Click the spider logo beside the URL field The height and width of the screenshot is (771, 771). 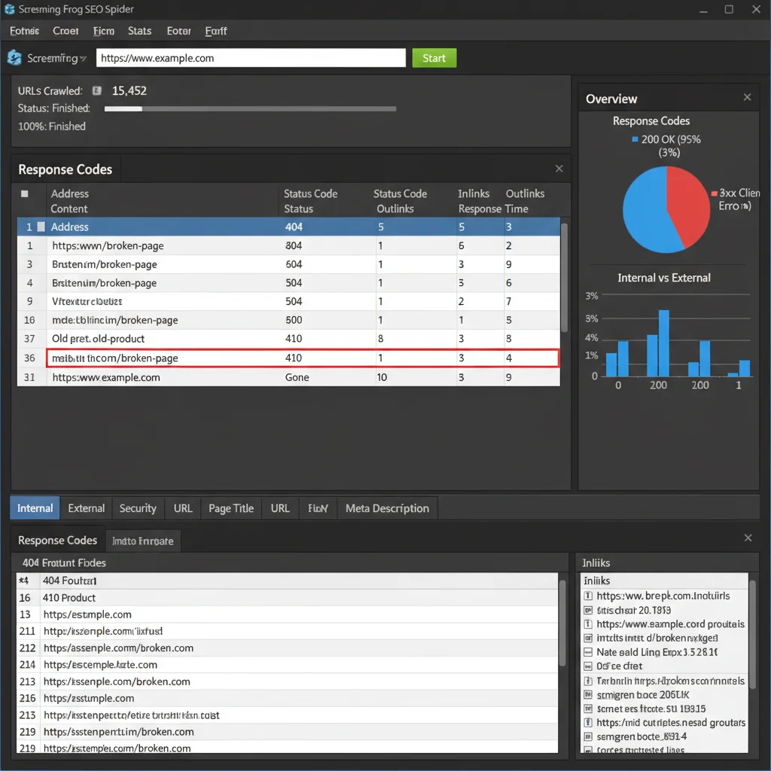pos(14,57)
